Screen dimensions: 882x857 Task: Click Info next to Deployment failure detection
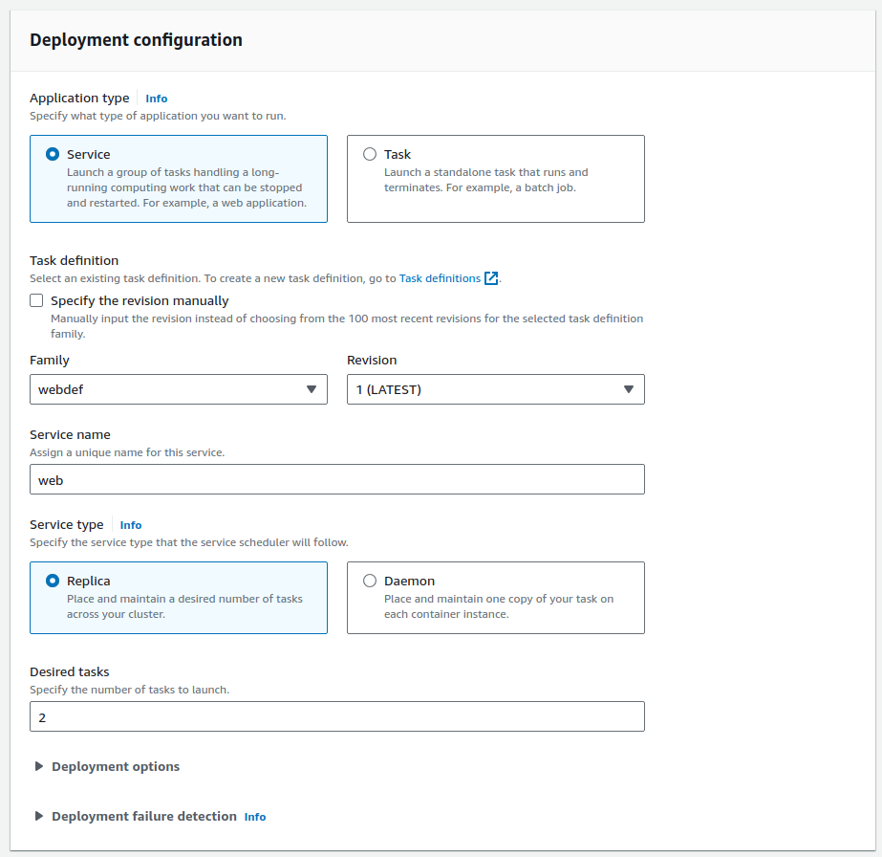(x=254, y=817)
